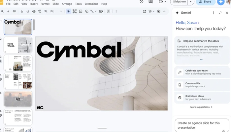Screen dimensions: 231x132
Task: Open the Help menu
Action: pyautogui.click(x=104, y=4)
